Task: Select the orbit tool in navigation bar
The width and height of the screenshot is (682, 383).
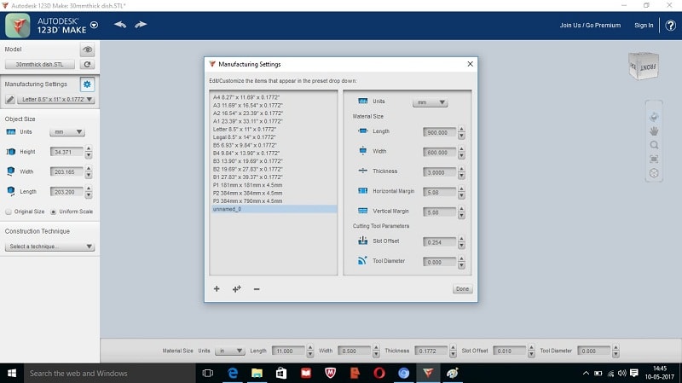Action: click(654, 117)
